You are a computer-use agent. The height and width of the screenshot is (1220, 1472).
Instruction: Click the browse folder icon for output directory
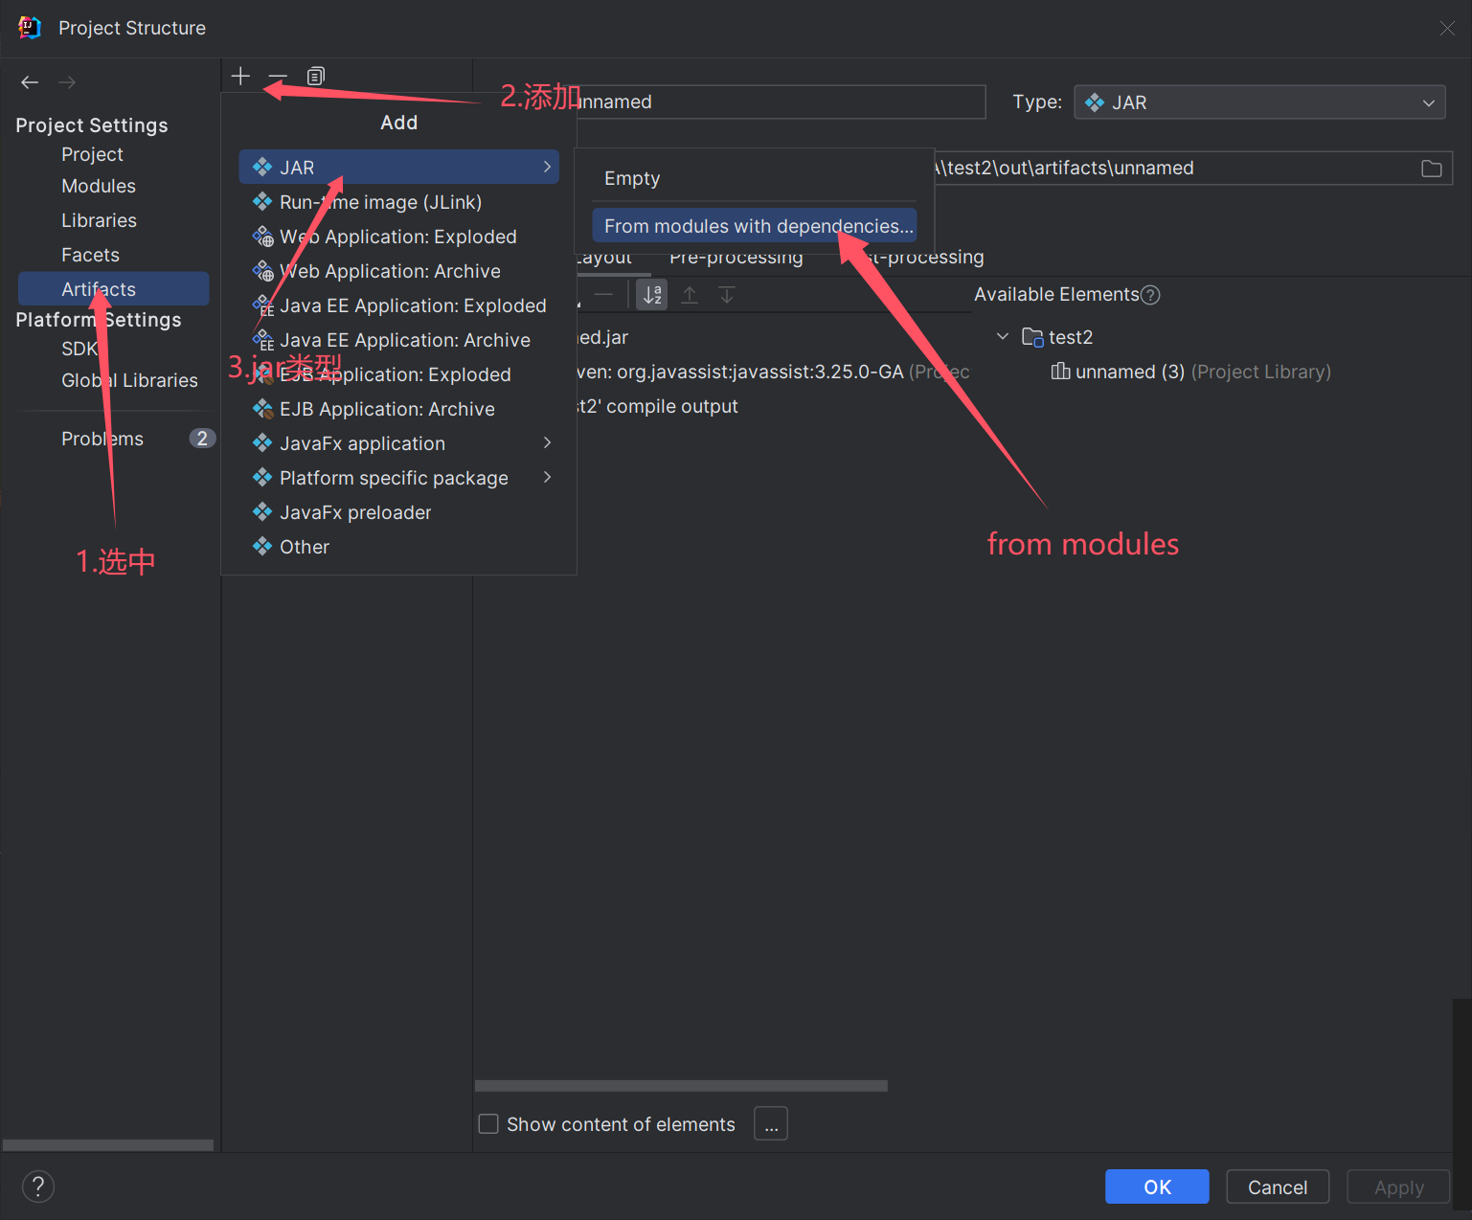[1431, 169]
